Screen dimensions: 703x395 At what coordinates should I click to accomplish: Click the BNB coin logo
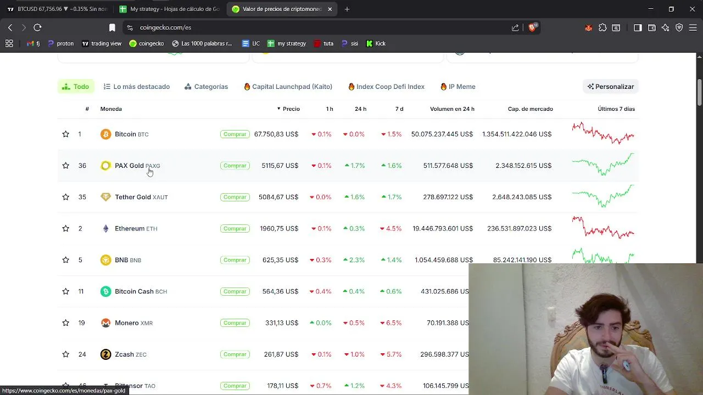(105, 260)
